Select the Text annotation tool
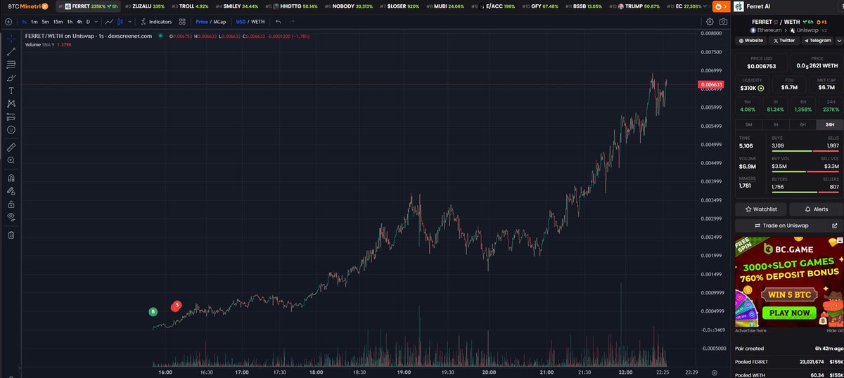The height and width of the screenshot is (378, 844). pos(11,91)
